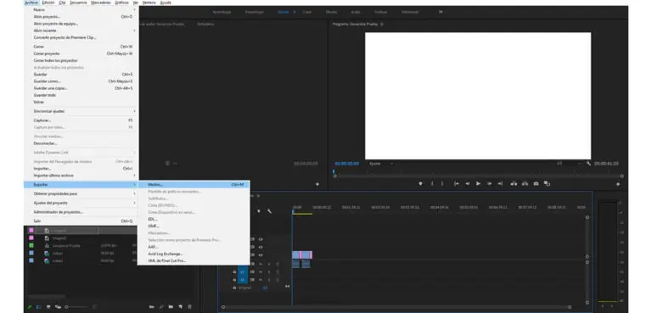Open the Program monitor button editor plus
Image resolution: width=652 pixels, height=313 pixels.
pos(618,184)
